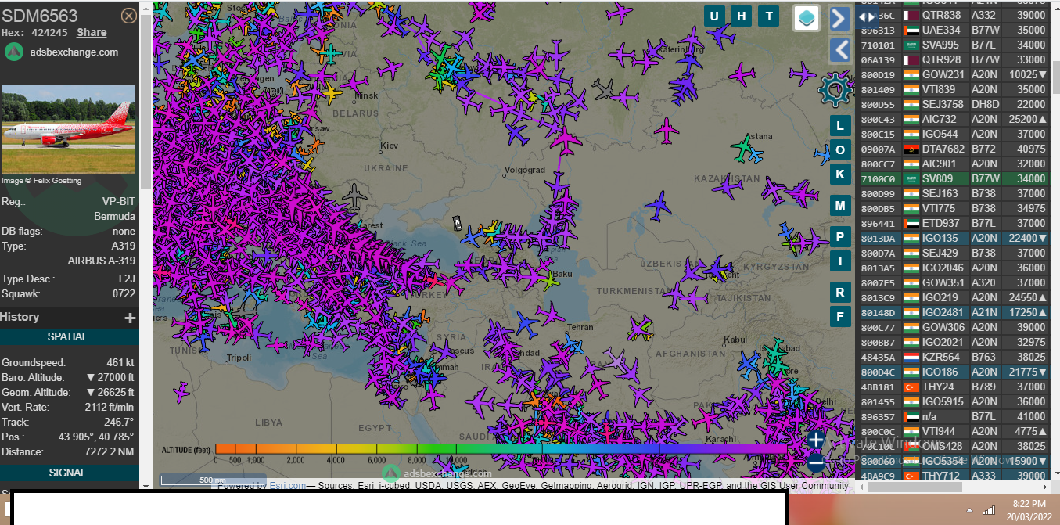1060x525 pixels.
Task: Toggle the M map button
Action: tap(840, 206)
